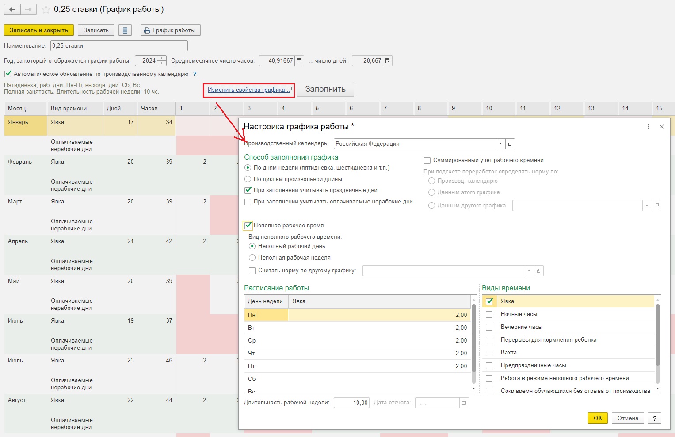The image size is (675, 437).
Task: Click the Записать button
Action: [x=96, y=30]
